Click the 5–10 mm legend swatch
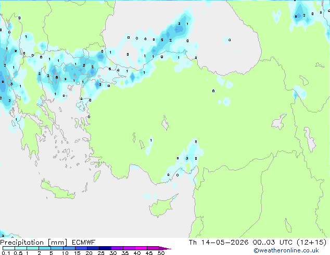The width and height of the screenshot is (330, 255). (x=57, y=248)
